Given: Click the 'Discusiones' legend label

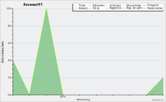Looking at the screenshot, I should coord(134,5).
